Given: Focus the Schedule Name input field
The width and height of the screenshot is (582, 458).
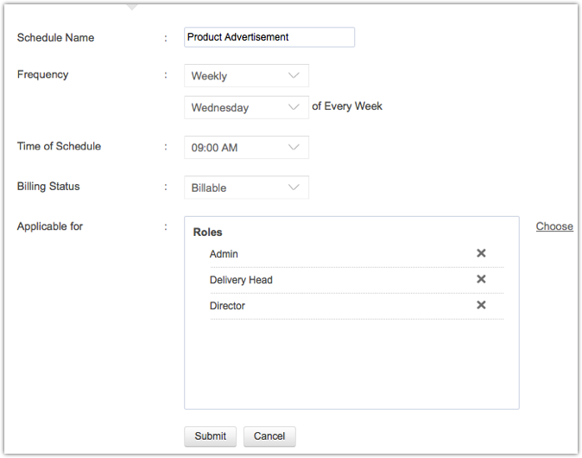Looking at the screenshot, I should click(269, 37).
